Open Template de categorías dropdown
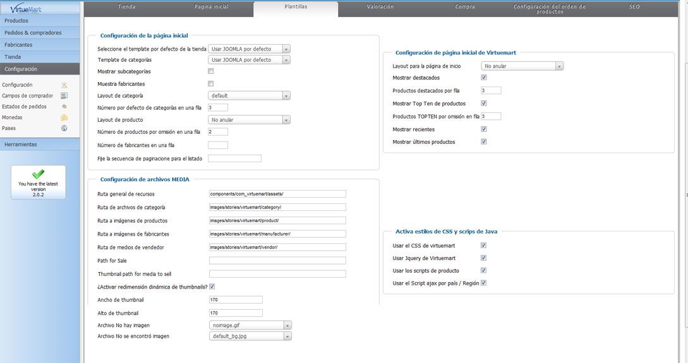The height and width of the screenshot is (363, 688). click(x=249, y=60)
